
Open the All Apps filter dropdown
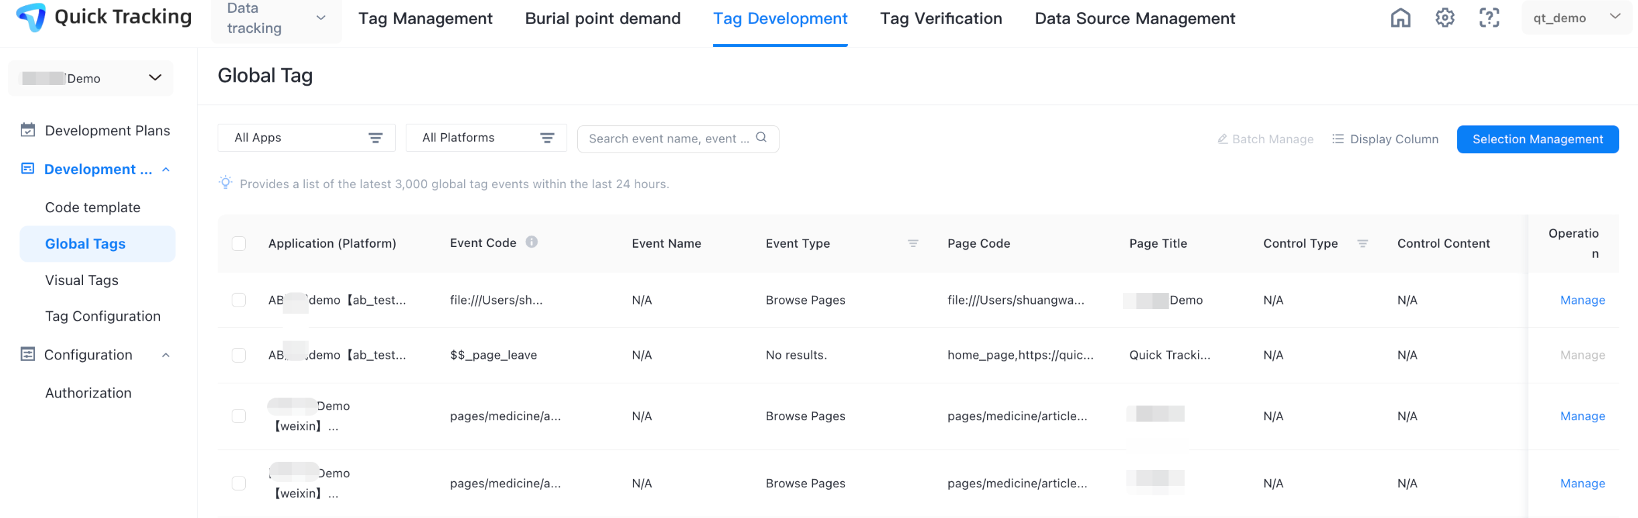tap(307, 138)
